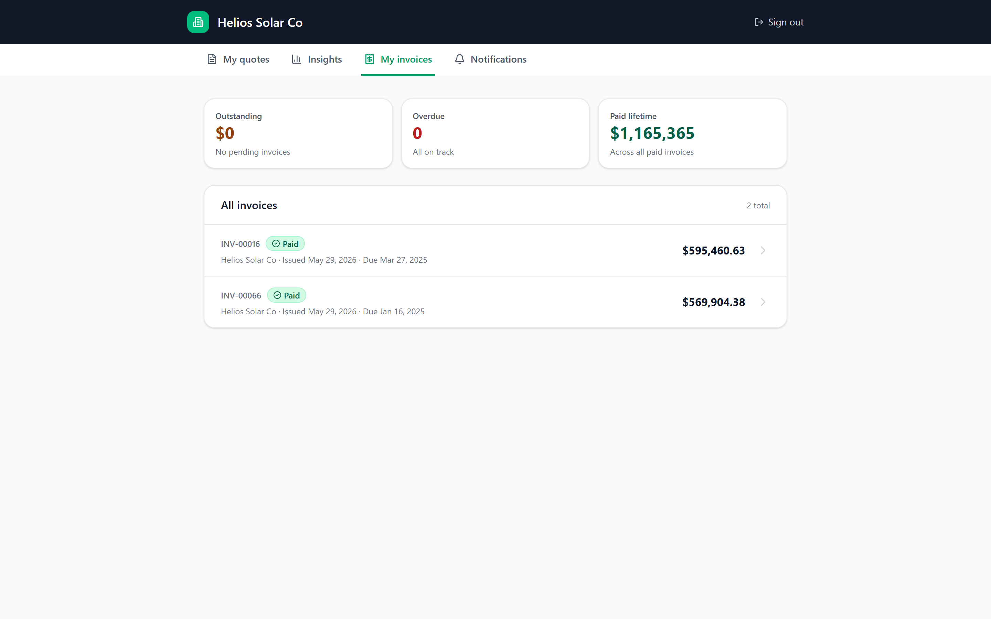Select the My invoices tab
Screen dimensions: 991x619
(x=398, y=59)
